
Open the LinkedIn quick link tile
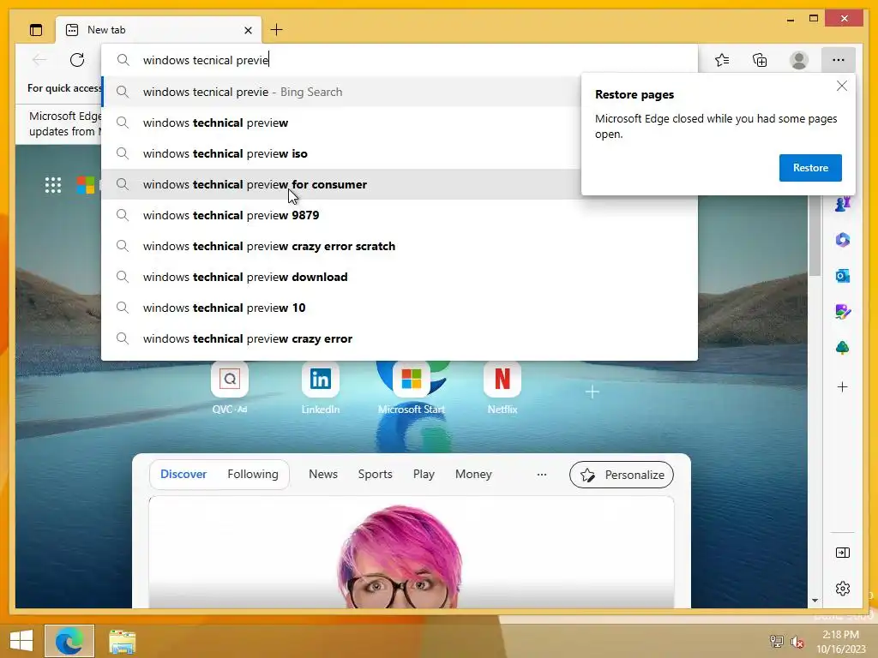321,387
